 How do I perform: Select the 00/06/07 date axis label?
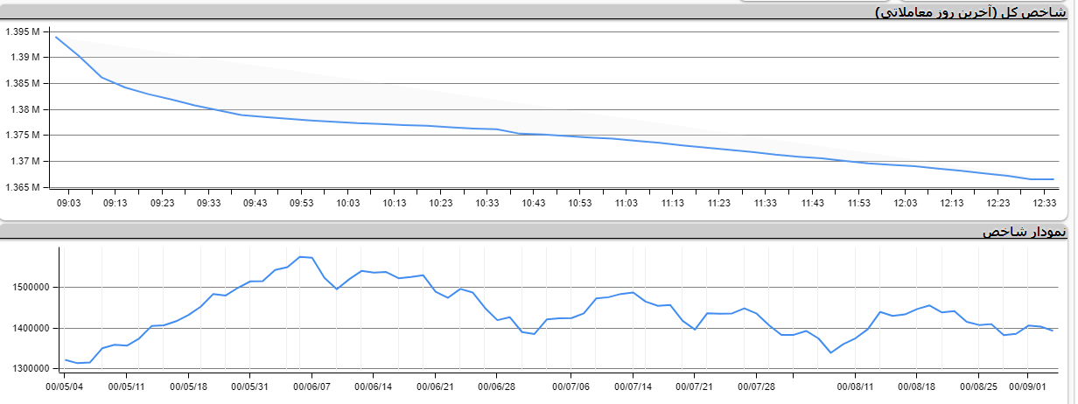click(x=312, y=386)
